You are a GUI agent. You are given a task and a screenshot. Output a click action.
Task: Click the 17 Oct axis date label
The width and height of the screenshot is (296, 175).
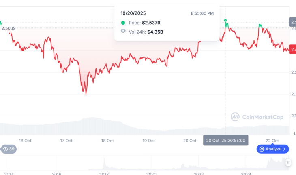coord(66,141)
